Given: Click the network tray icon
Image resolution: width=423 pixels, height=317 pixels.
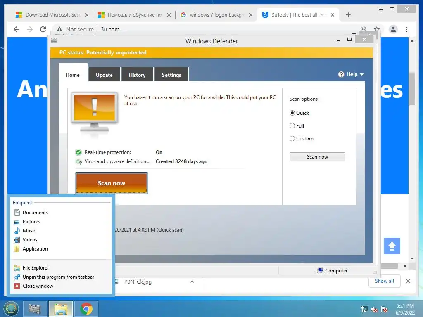Looking at the screenshot, I should (x=364, y=309).
